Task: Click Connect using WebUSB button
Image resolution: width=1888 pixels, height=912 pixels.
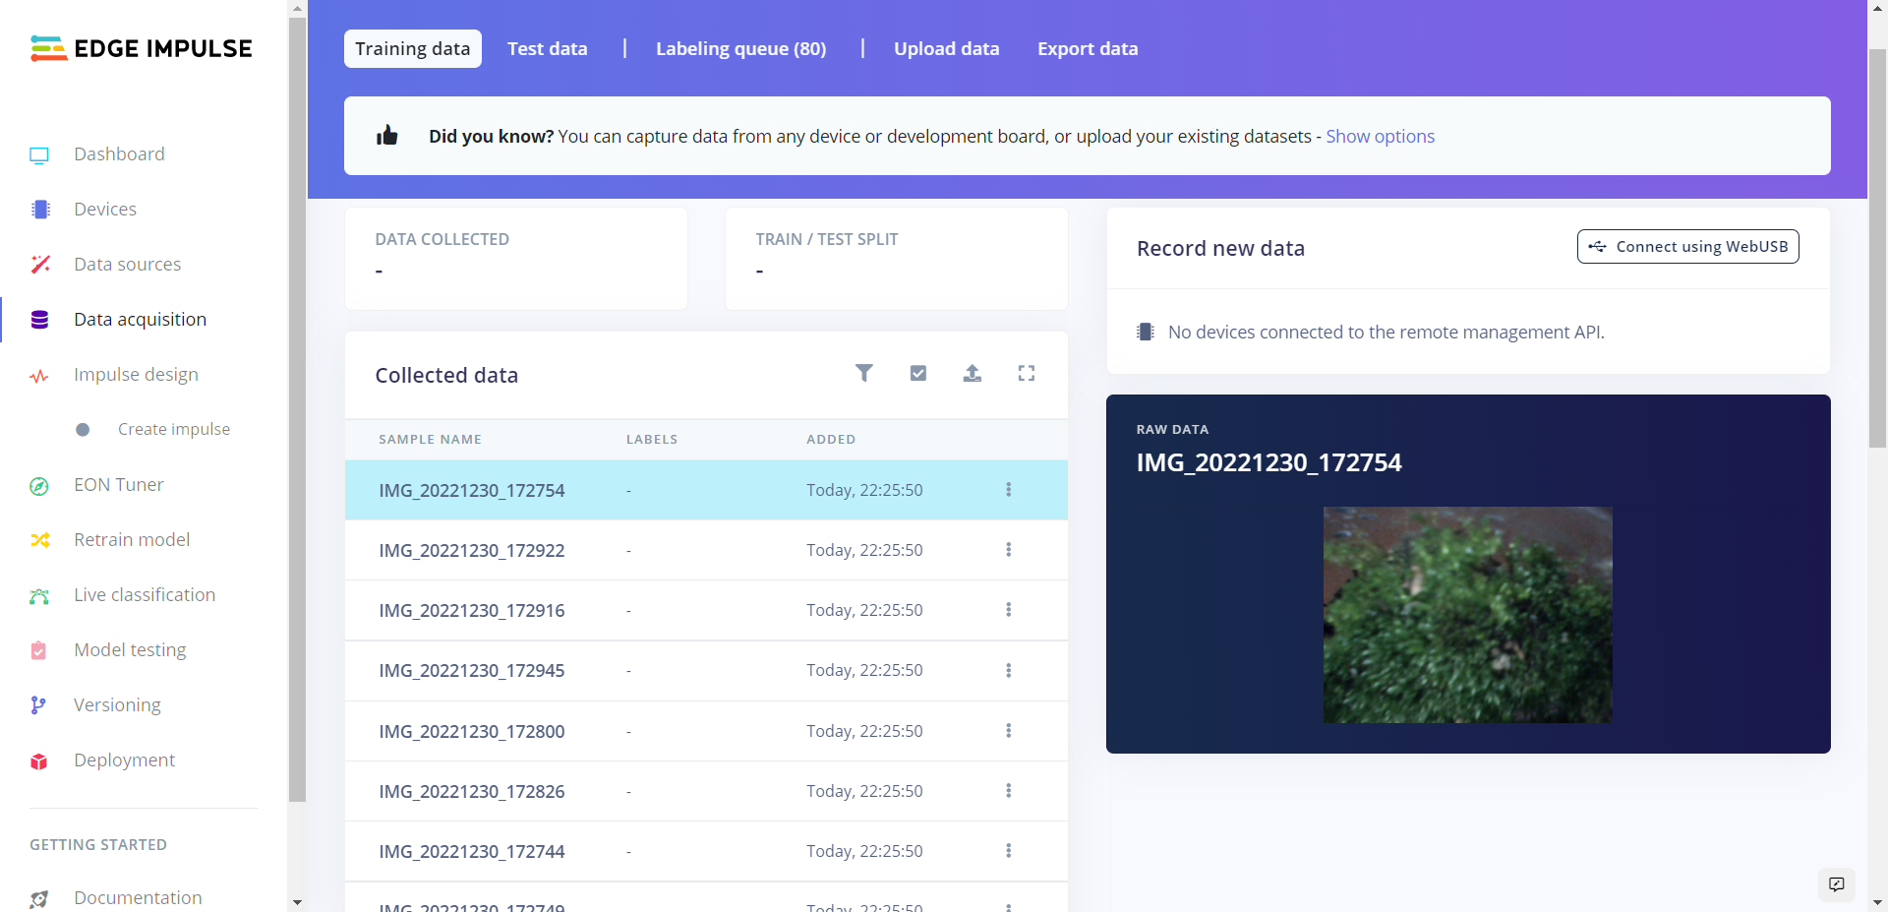Action: [x=1688, y=247]
